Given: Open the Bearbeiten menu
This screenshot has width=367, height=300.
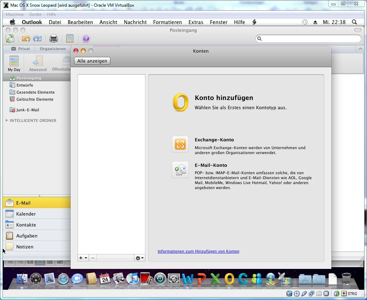Looking at the screenshot, I should pos(80,22).
